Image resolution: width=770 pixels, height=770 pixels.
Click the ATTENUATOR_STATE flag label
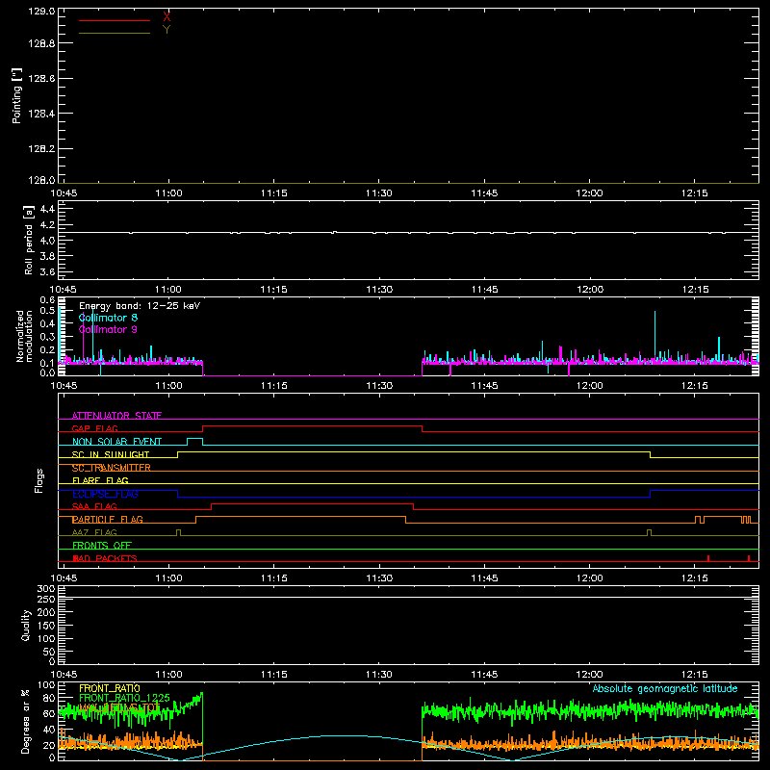(x=116, y=416)
